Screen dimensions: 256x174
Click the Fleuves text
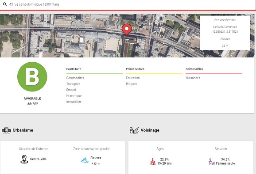coord(96,158)
